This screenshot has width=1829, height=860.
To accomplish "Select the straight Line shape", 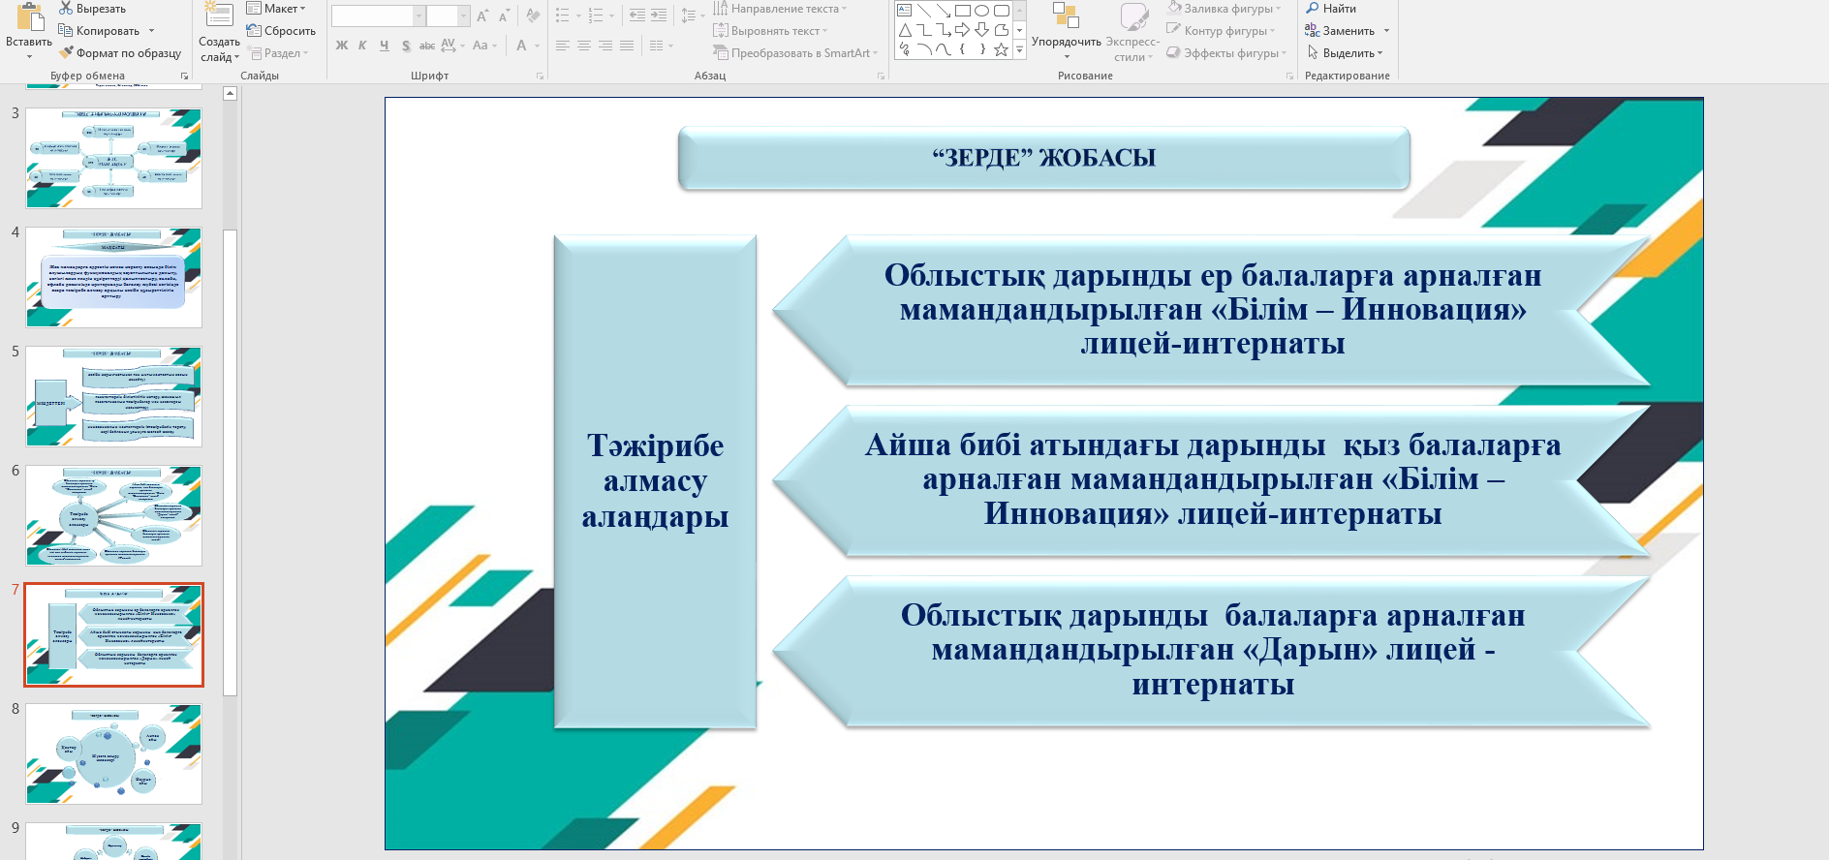I will tap(923, 11).
